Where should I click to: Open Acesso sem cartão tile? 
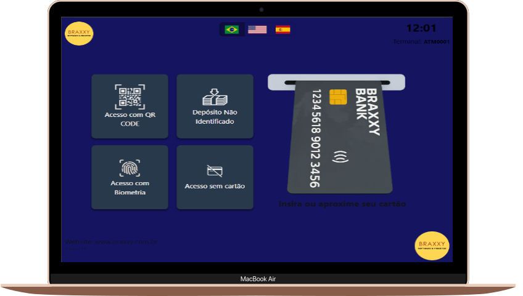click(215, 177)
